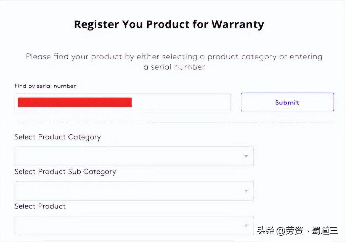Click the 'Select Product Category' label text
The width and height of the screenshot is (345, 242).
[57, 137]
